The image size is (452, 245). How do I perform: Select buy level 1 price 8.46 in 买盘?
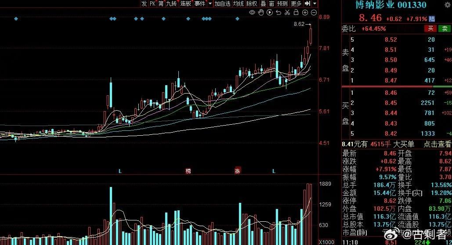[x=391, y=93]
